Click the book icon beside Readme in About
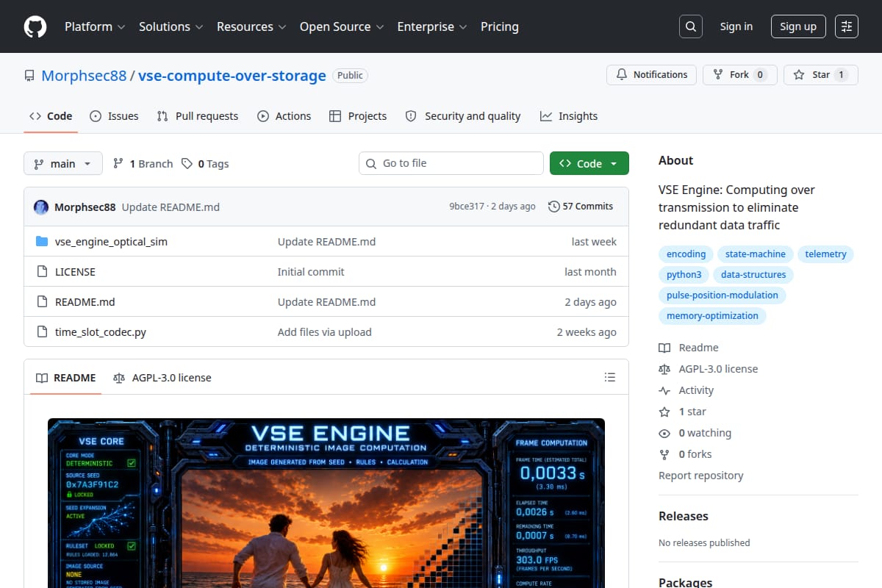The width and height of the screenshot is (882, 588). (x=664, y=348)
